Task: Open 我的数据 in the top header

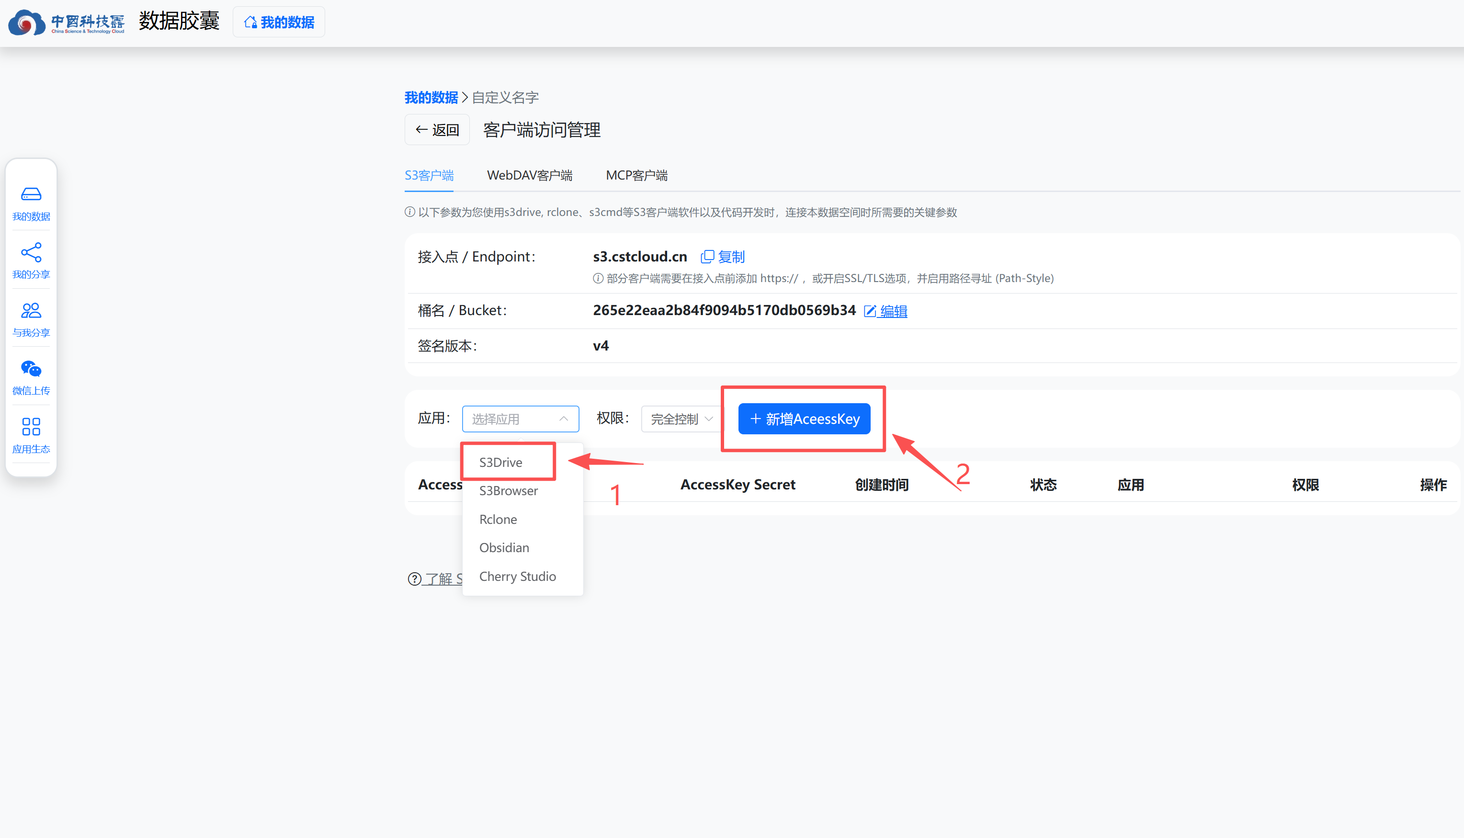Action: coord(279,23)
